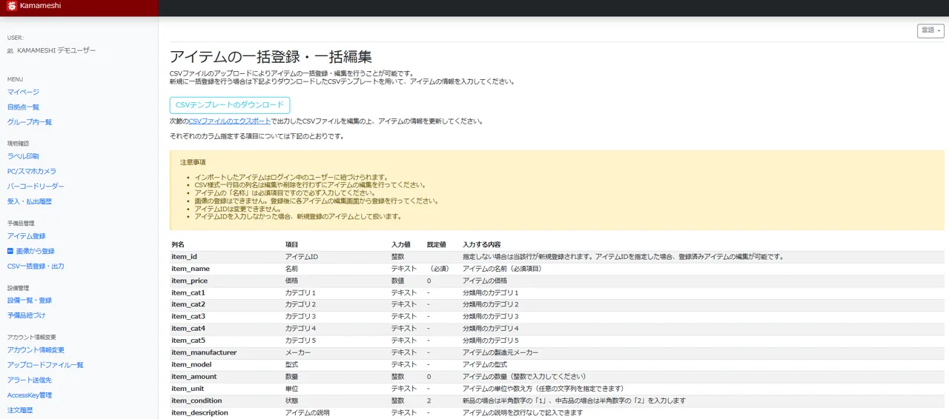Click the アイテムID cell in the table

tap(302, 256)
